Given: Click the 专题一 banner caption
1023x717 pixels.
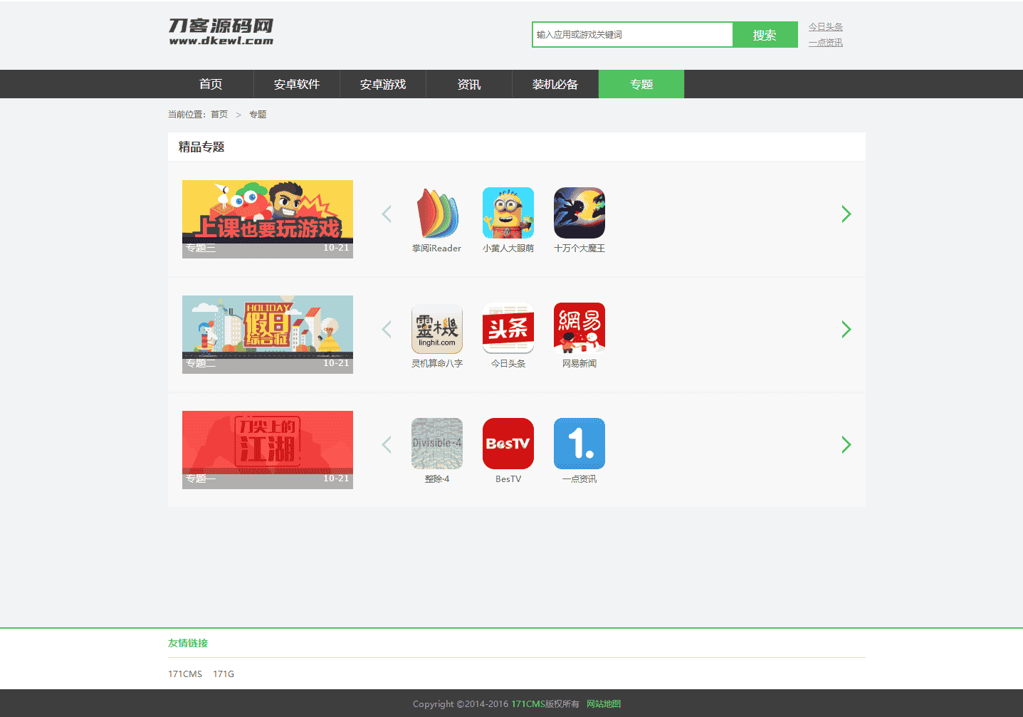Looking at the screenshot, I should [x=201, y=478].
